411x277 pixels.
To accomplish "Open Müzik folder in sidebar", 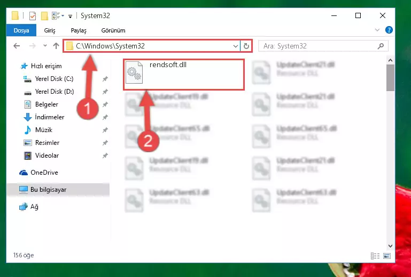I will (x=44, y=130).
